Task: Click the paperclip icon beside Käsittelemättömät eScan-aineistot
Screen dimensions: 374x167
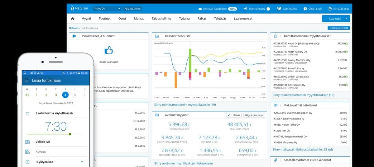Action: [x=276, y=160]
